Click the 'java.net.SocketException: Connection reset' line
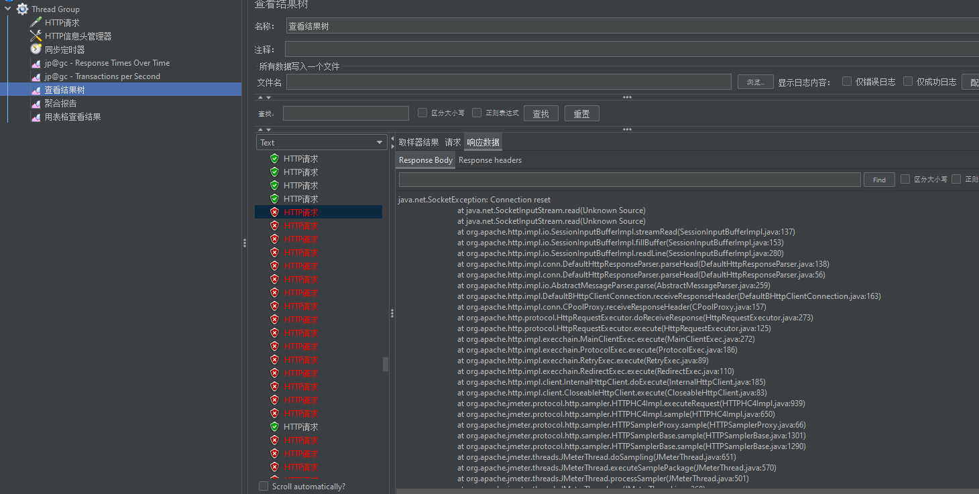This screenshot has height=494, width=979. pos(474,200)
